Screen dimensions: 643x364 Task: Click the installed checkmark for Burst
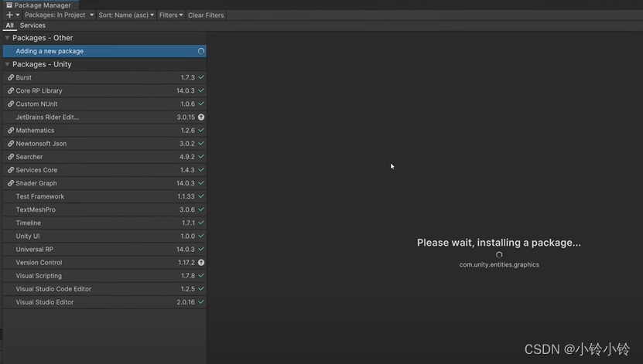[201, 77]
